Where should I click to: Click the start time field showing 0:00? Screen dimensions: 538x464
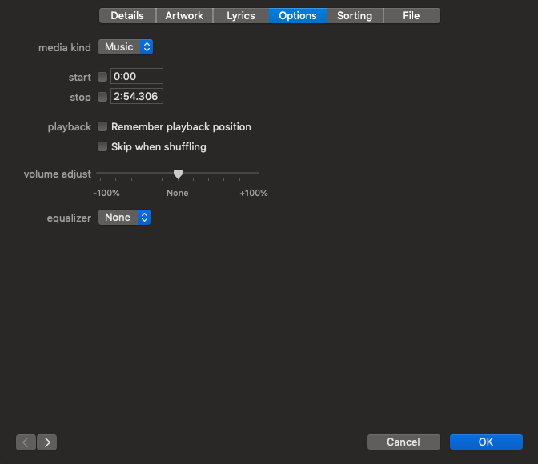[136, 77]
